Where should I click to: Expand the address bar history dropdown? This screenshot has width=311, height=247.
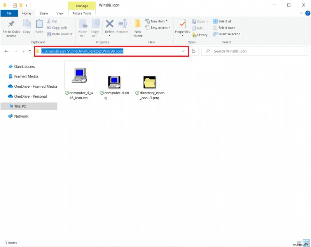(x=183, y=51)
